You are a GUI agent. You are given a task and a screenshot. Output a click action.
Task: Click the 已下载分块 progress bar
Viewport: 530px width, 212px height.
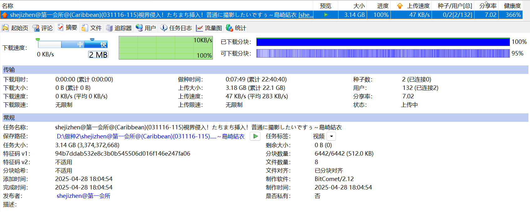(x=383, y=42)
